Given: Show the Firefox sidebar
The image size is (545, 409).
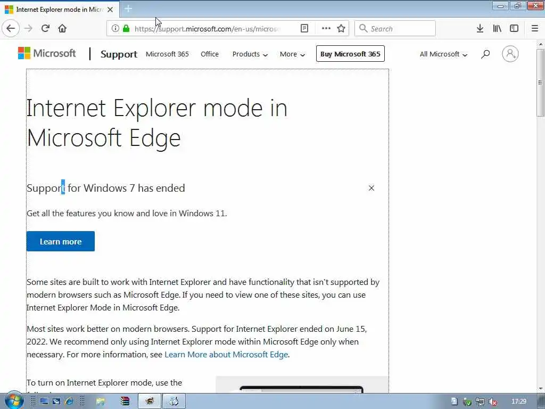Looking at the screenshot, I should pyautogui.click(x=514, y=29).
